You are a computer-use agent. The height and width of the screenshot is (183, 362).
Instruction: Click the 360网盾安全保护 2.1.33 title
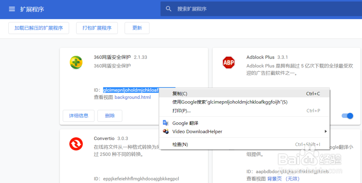tap(120, 57)
